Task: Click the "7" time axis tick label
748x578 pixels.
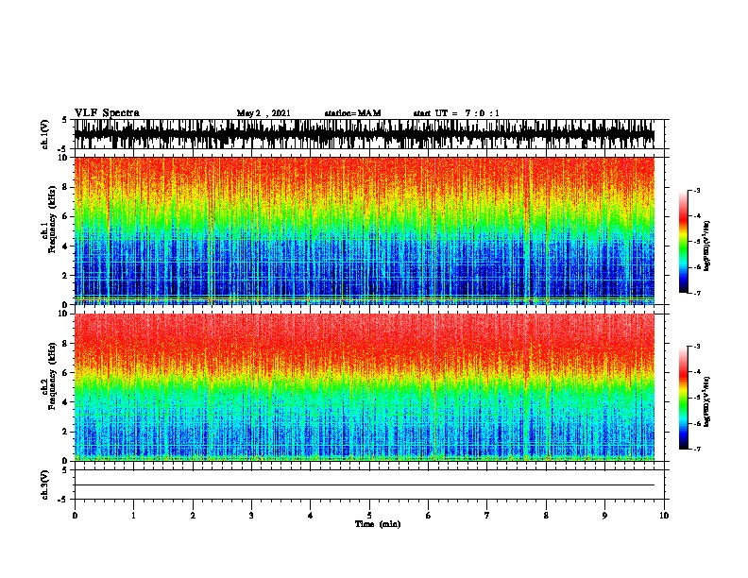Action: click(x=487, y=516)
